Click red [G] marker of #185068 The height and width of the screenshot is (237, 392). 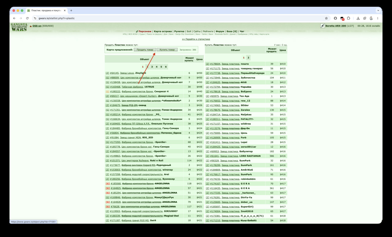(107, 183)
